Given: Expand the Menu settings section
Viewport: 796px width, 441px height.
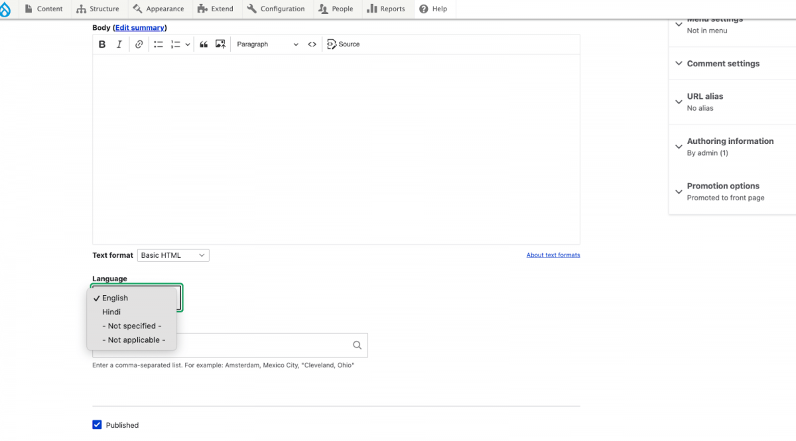Looking at the screenshot, I should [732, 25].
